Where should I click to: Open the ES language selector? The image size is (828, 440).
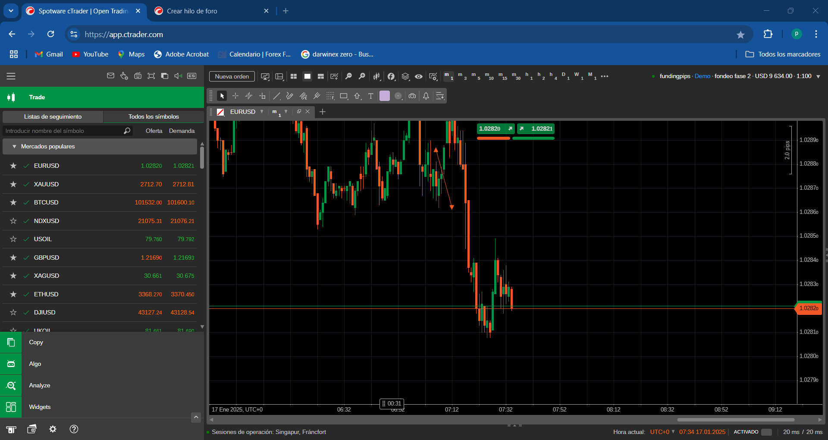tap(192, 76)
